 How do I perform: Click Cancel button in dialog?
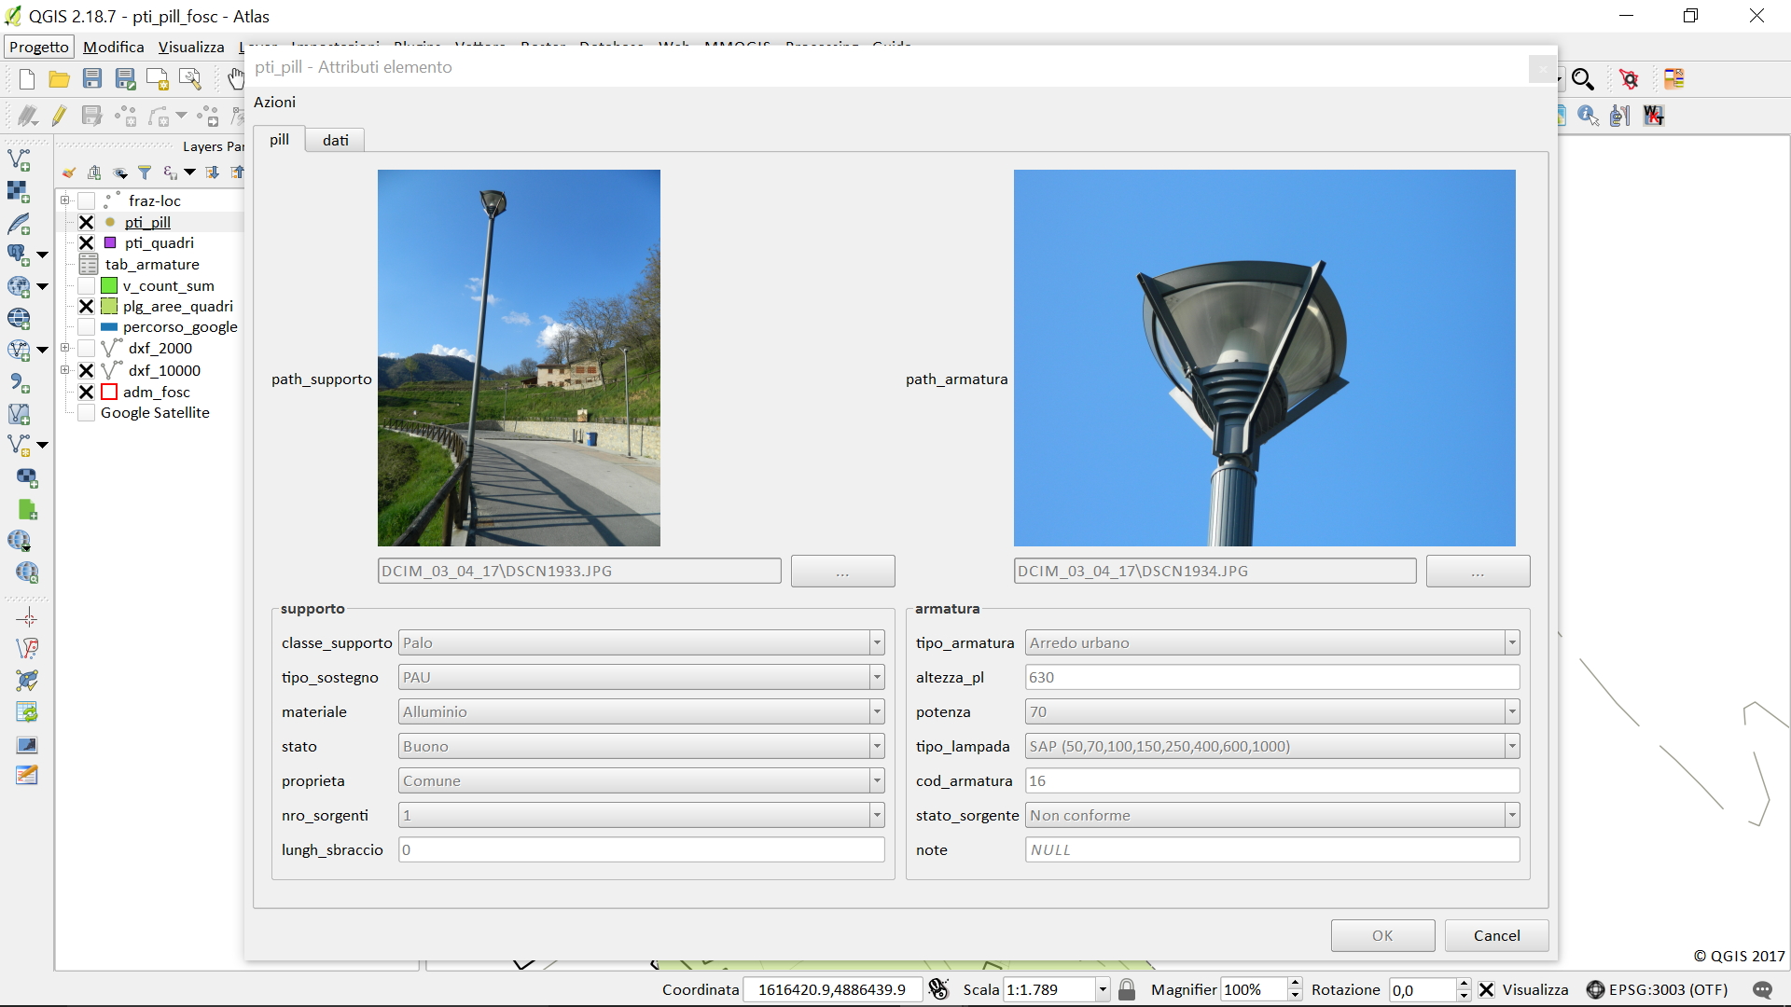tap(1495, 935)
